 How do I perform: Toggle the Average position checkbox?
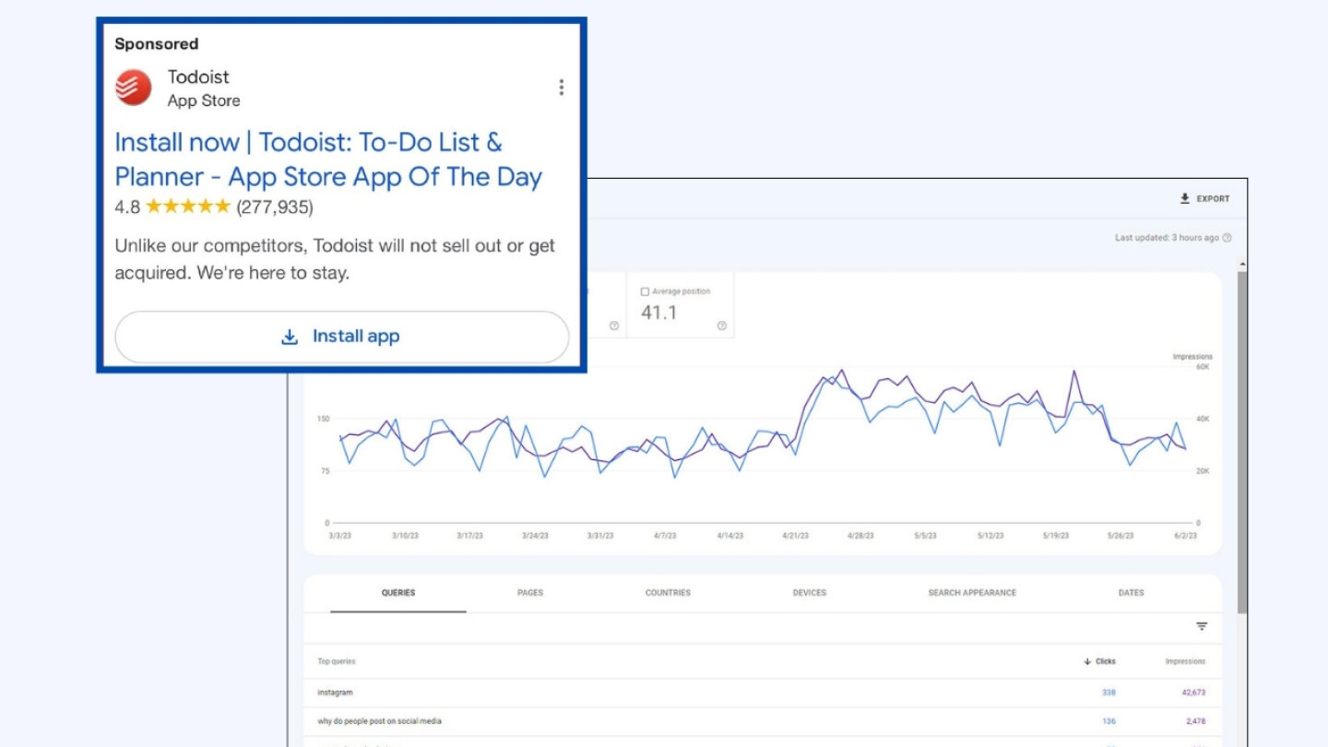click(646, 291)
